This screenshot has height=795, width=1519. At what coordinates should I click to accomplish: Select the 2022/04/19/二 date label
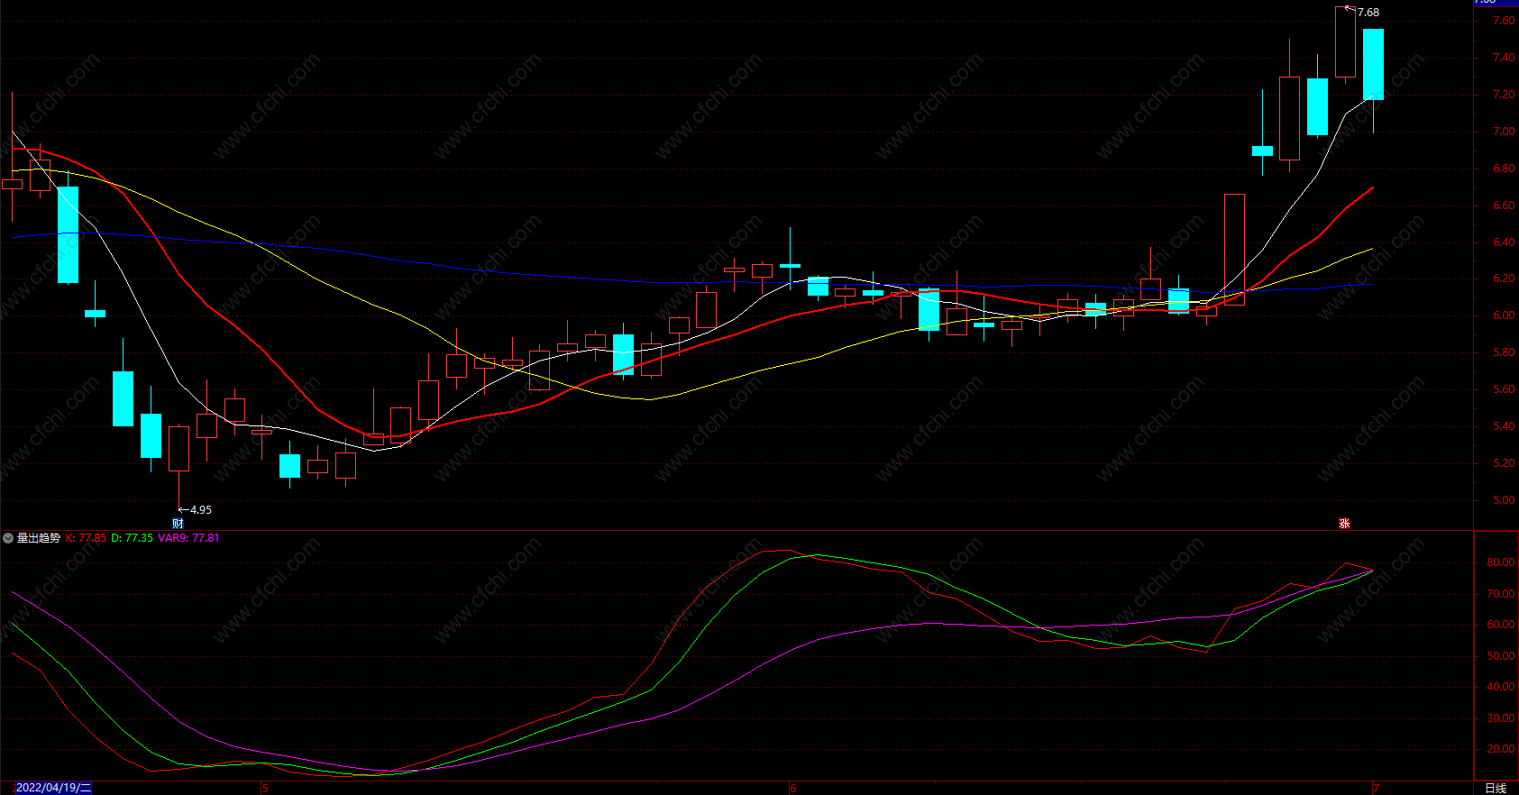(53, 788)
